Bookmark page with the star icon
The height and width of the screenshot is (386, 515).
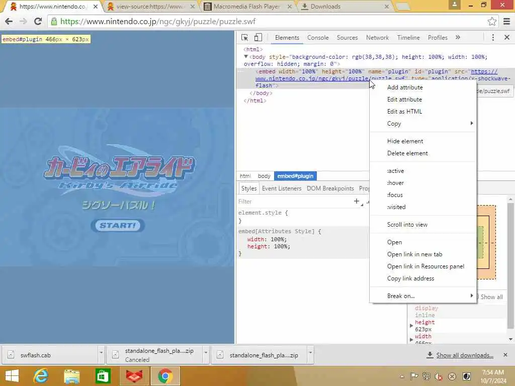492,21
